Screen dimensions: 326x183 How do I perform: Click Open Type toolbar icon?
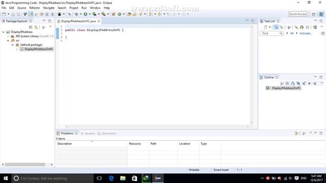(x=129, y=14)
